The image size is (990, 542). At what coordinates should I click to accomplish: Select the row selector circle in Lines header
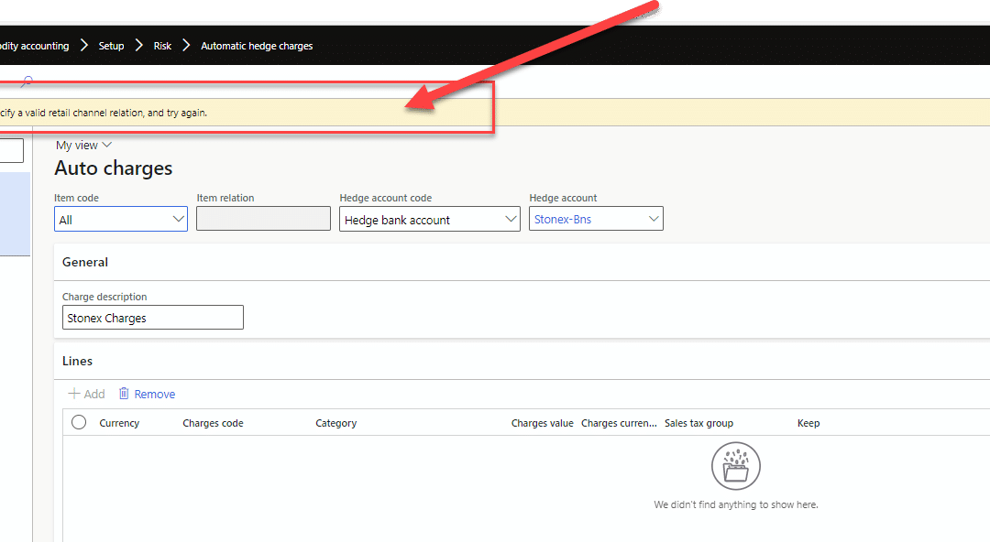79,422
